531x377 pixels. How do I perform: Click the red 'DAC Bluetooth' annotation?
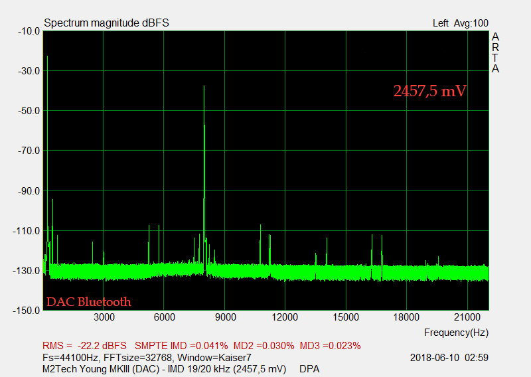[x=89, y=301]
